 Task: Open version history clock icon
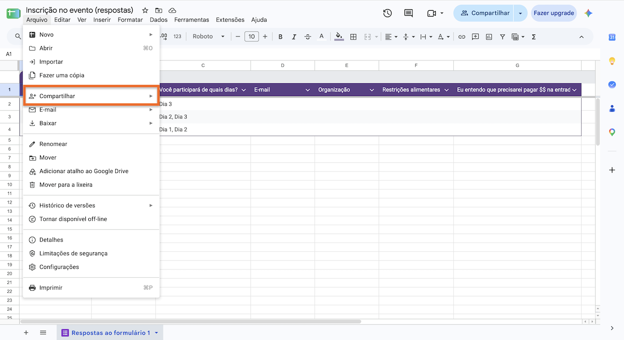point(388,13)
